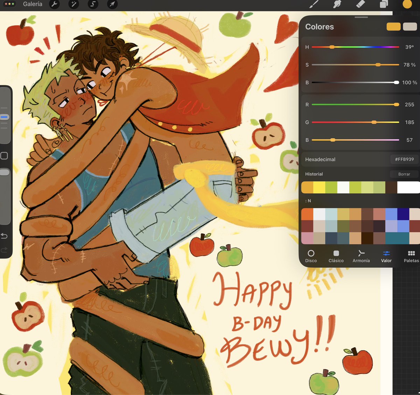The image size is (420, 395).
Task: Click the Green (G) slider
Action: (x=355, y=122)
